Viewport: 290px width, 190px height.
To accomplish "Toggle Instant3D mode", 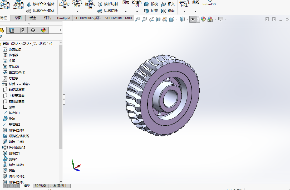I will [x=209, y=3].
